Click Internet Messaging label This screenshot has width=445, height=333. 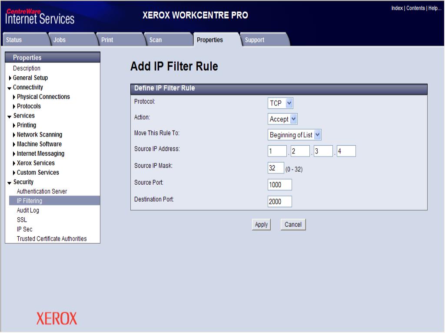pyautogui.click(x=40, y=153)
